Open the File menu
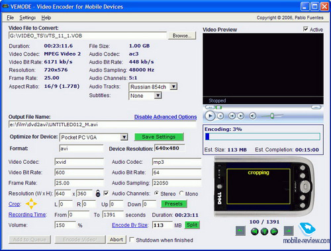The height and width of the screenshot is (251, 331). pyautogui.click(x=10, y=18)
